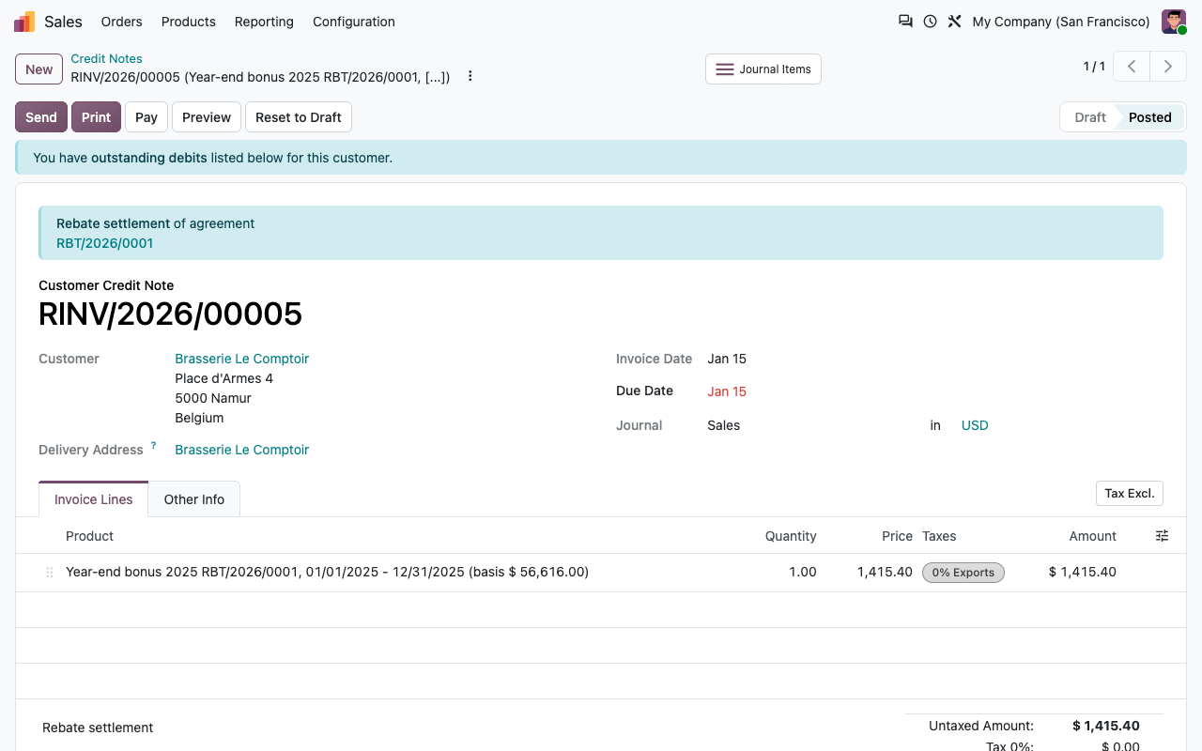
Task: Switch to the Other Info tab
Action: coord(194,499)
